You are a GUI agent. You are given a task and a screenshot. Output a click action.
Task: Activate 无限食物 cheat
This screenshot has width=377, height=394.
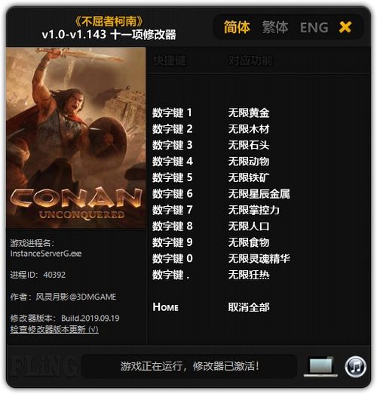click(249, 242)
